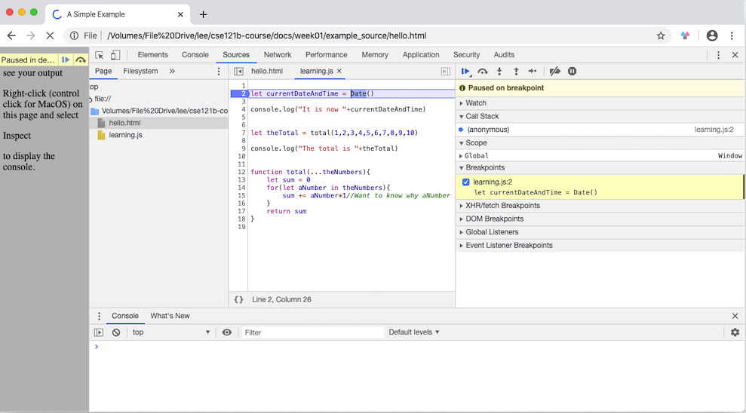
Task: Select the inspect element picker icon
Action: click(99, 55)
